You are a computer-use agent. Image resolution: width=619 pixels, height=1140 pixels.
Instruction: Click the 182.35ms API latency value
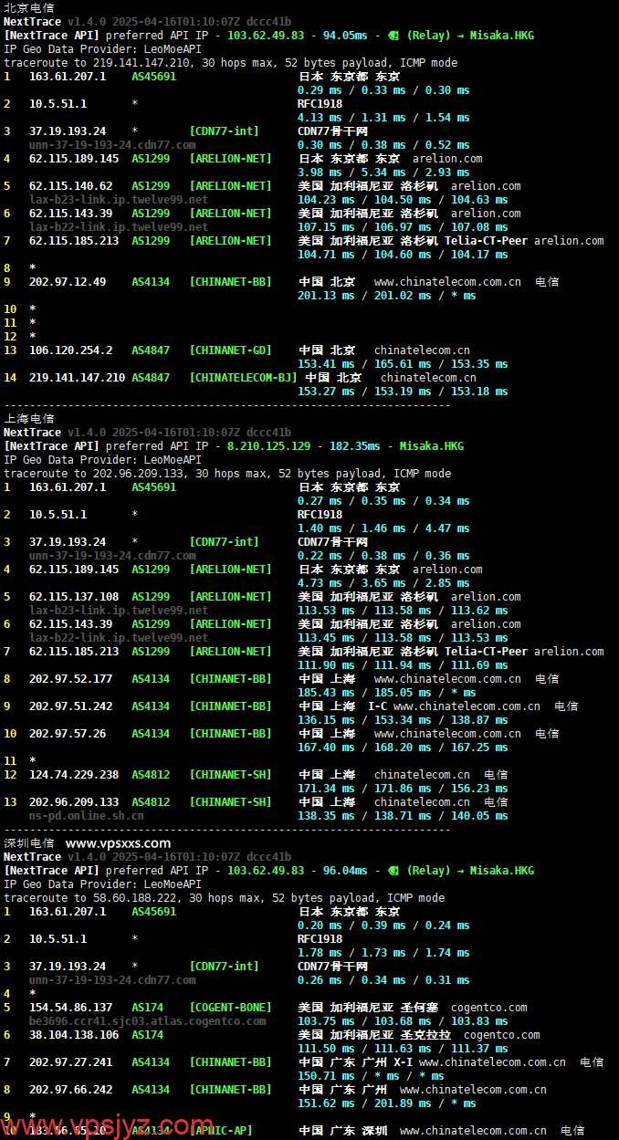(354, 445)
